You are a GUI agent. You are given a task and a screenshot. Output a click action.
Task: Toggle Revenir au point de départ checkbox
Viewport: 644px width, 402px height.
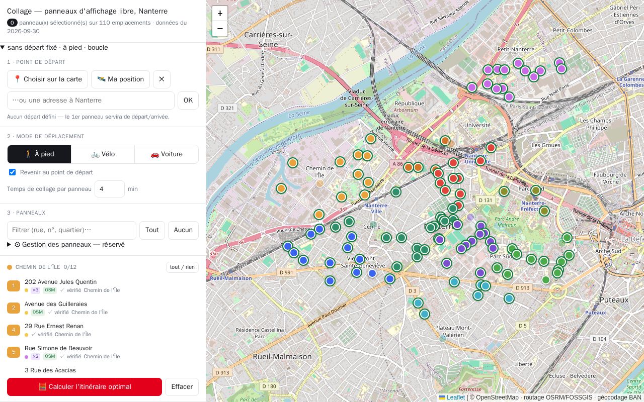(13, 172)
